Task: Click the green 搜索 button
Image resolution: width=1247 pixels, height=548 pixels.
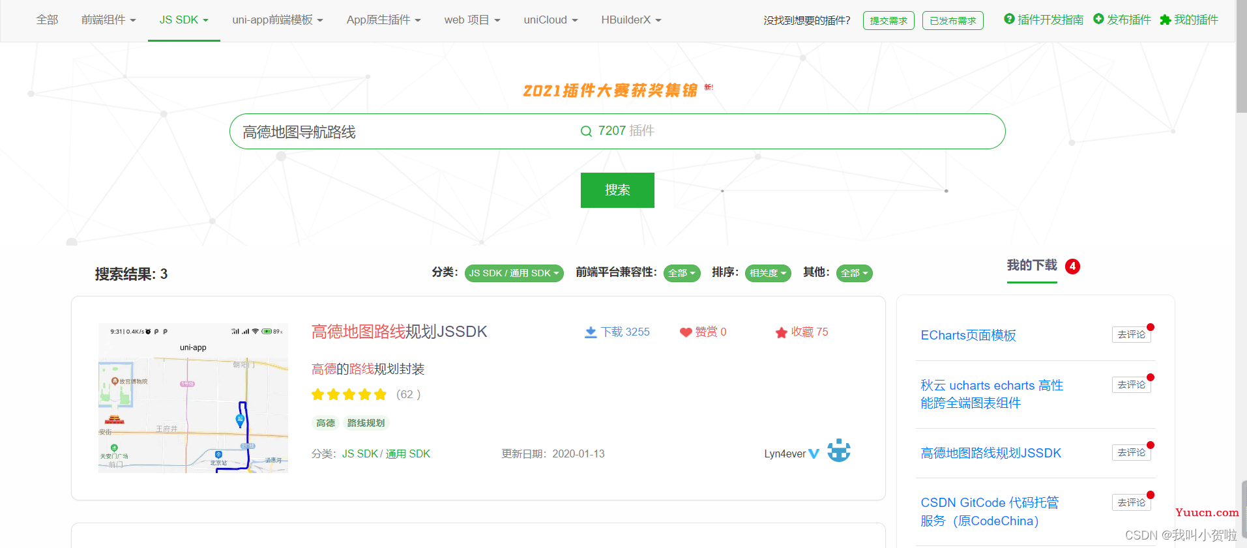Action: (617, 190)
